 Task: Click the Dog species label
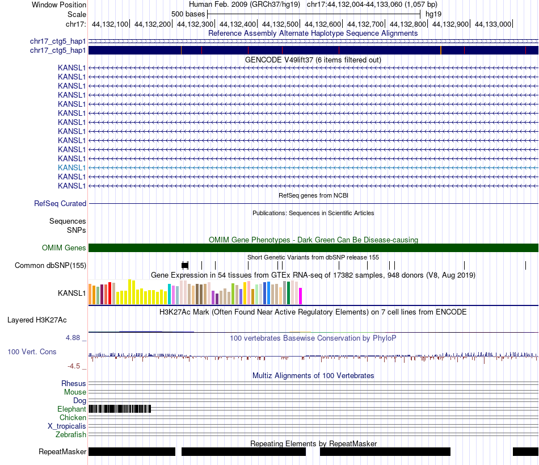click(80, 401)
